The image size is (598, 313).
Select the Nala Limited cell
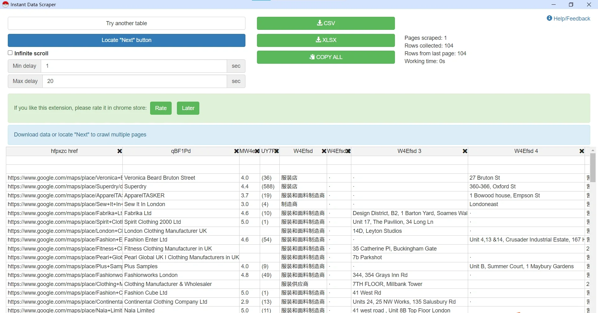(181, 310)
